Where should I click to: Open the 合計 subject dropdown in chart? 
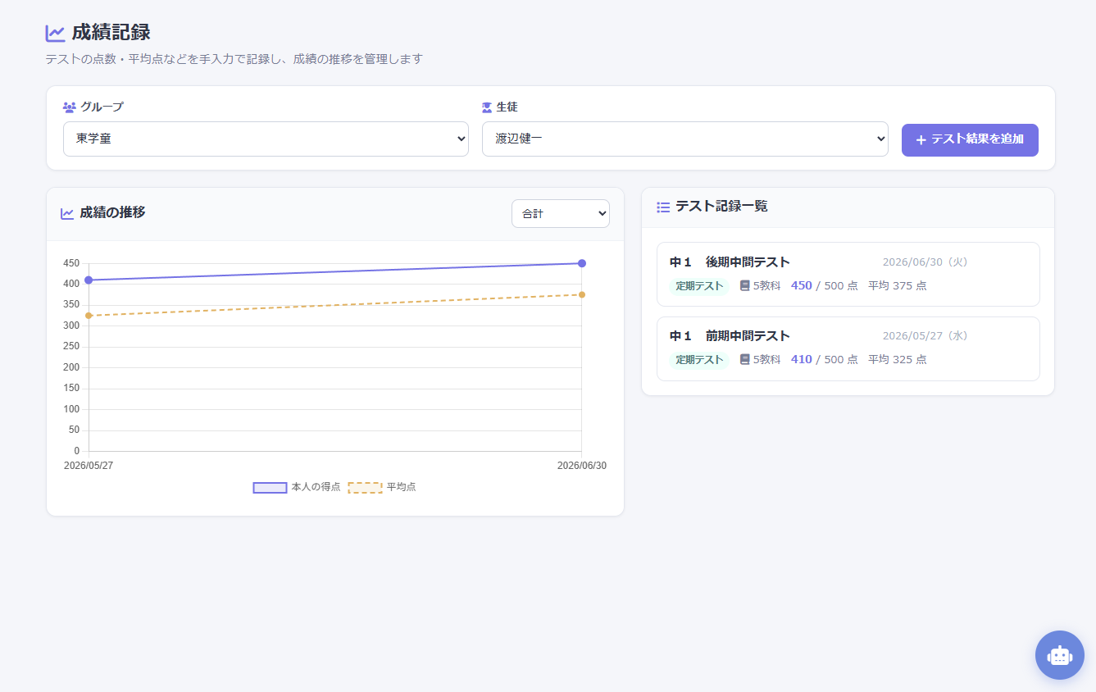pyautogui.click(x=561, y=213)
